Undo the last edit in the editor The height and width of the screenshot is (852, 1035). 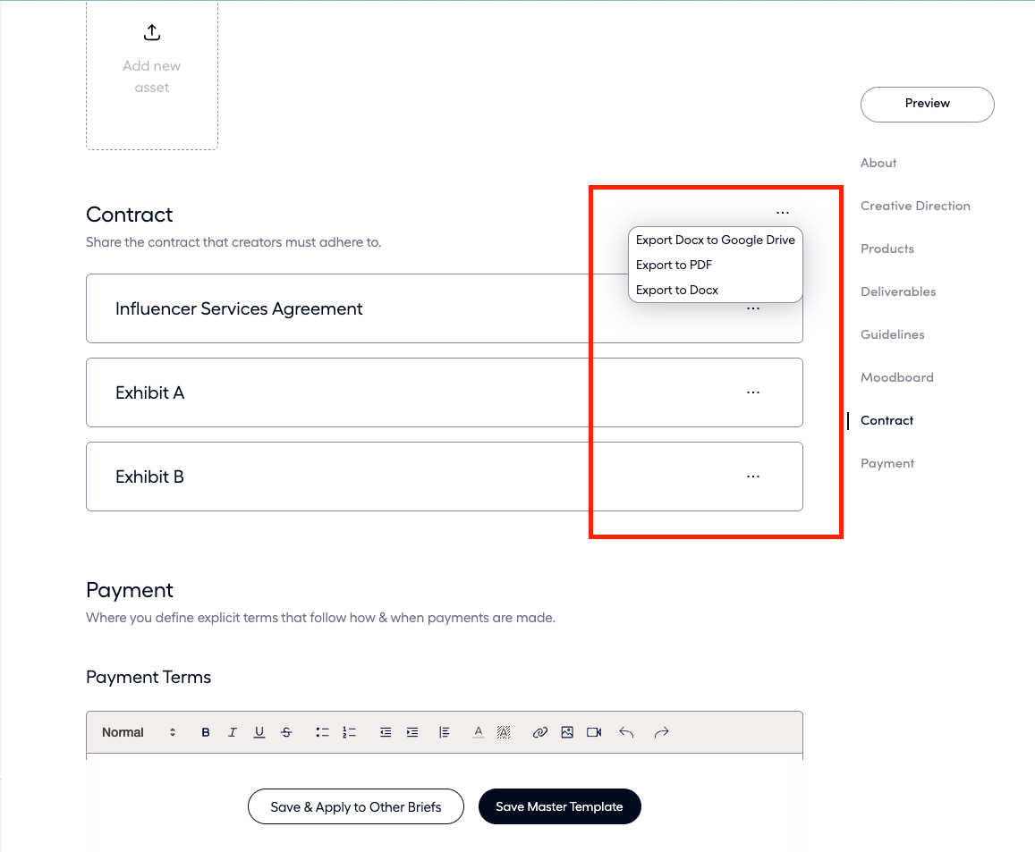pos(626,732)
